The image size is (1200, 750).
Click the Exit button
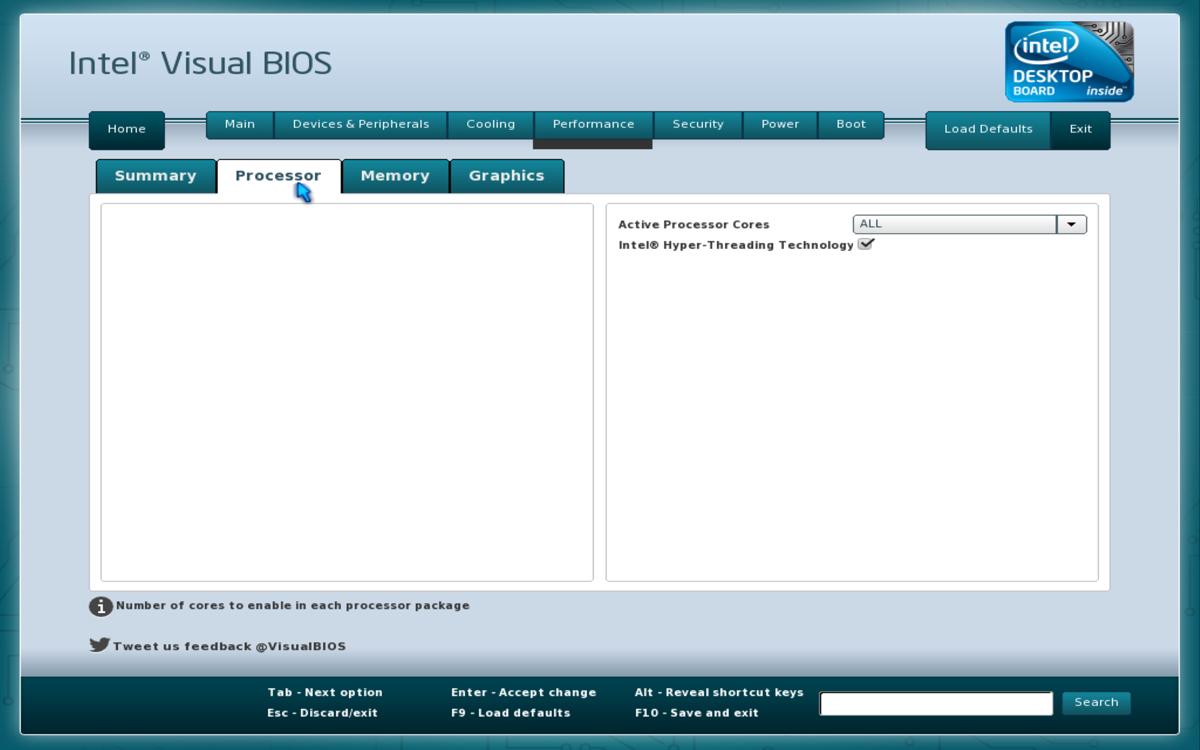[1081, 129]
